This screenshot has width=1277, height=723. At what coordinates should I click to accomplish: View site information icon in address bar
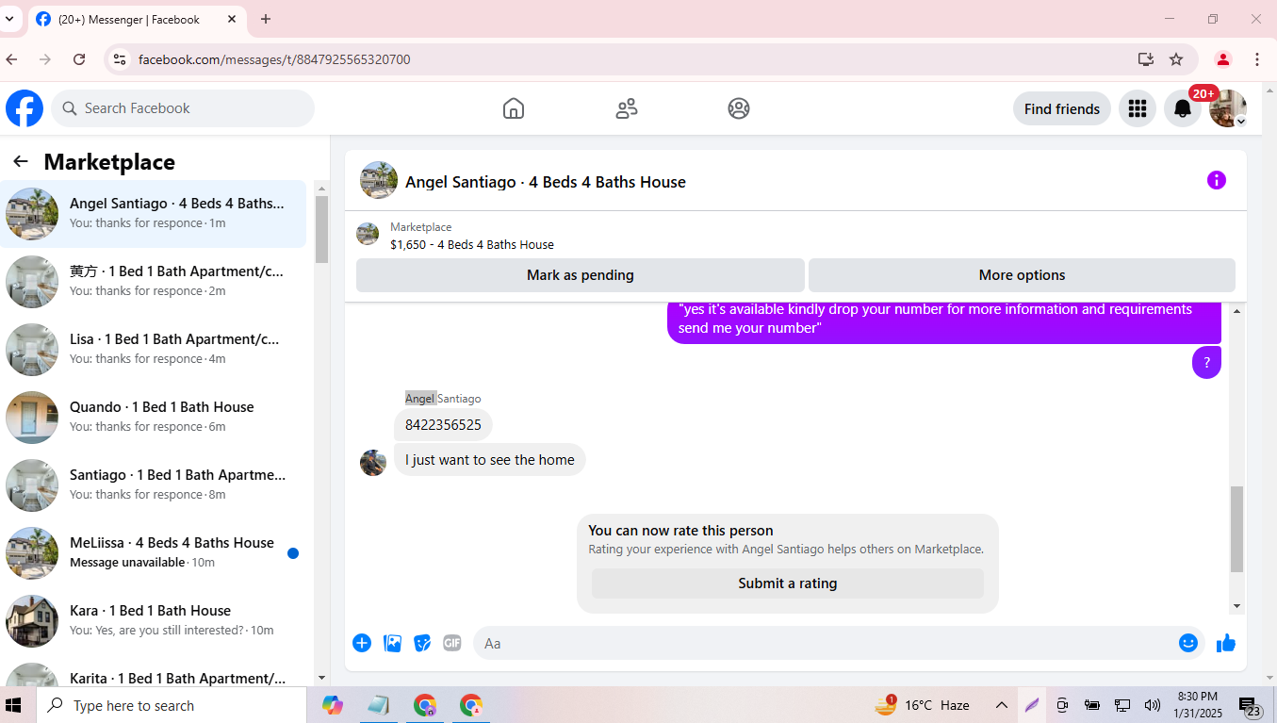click(x=119, y=59)
